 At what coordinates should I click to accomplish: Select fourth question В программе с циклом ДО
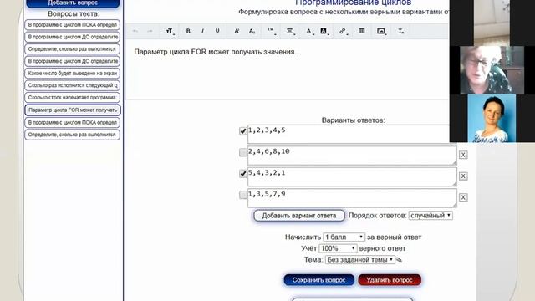(73, 61)
